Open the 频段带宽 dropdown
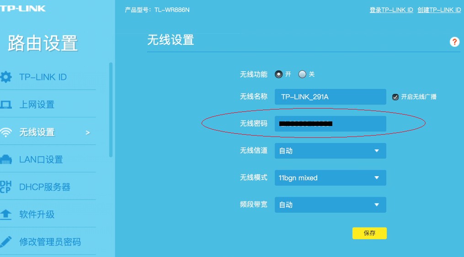The image size is (464, 257). tap(330, 205)
